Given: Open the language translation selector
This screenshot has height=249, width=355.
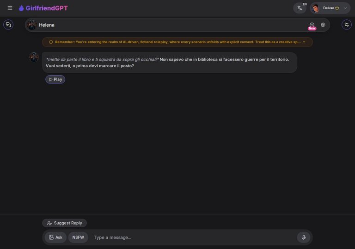Looking at the screenshot, I should tap(300, 8).
